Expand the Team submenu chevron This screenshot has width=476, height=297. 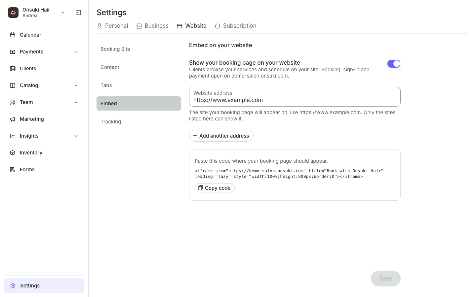[76, 102]
